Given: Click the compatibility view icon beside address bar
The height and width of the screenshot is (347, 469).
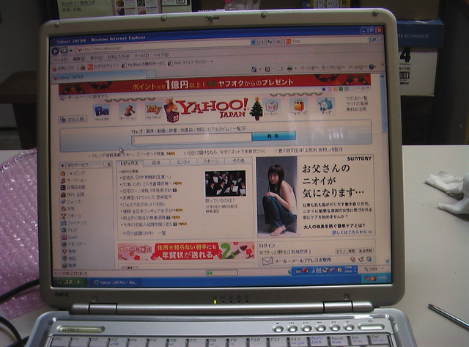Looking at the screenshot, I should (x=261, y=42).
